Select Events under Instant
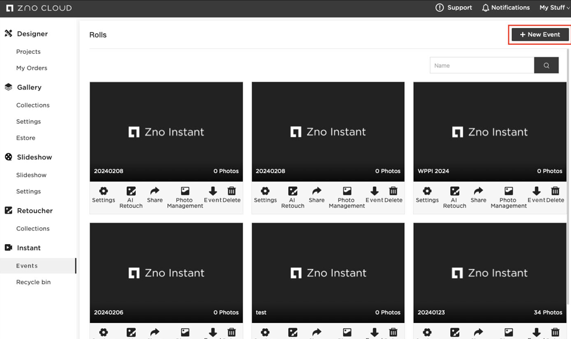This screenshot has height=339, width=571. (x=38, y=266)
